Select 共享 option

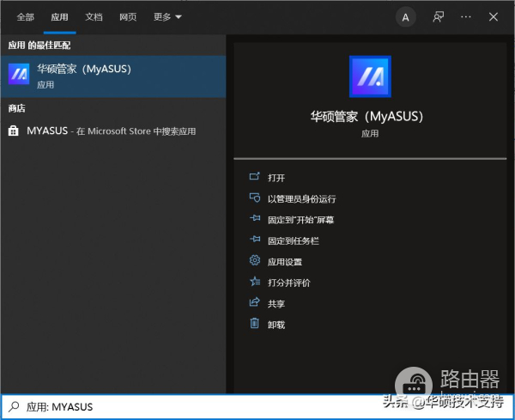point(276,304)
